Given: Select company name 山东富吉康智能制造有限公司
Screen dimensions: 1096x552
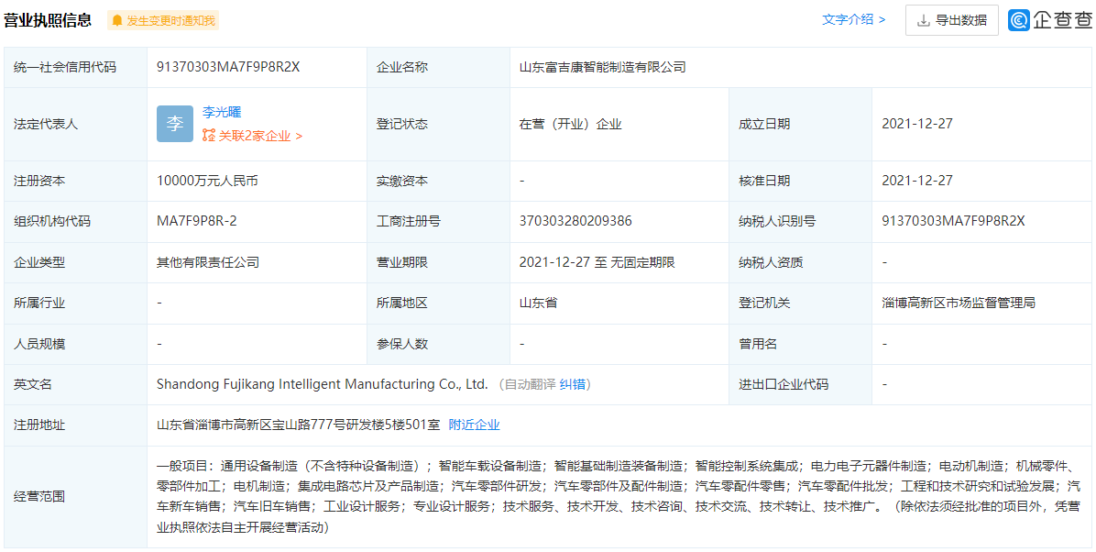Looking at the screenshot, I should pos(602,67).
